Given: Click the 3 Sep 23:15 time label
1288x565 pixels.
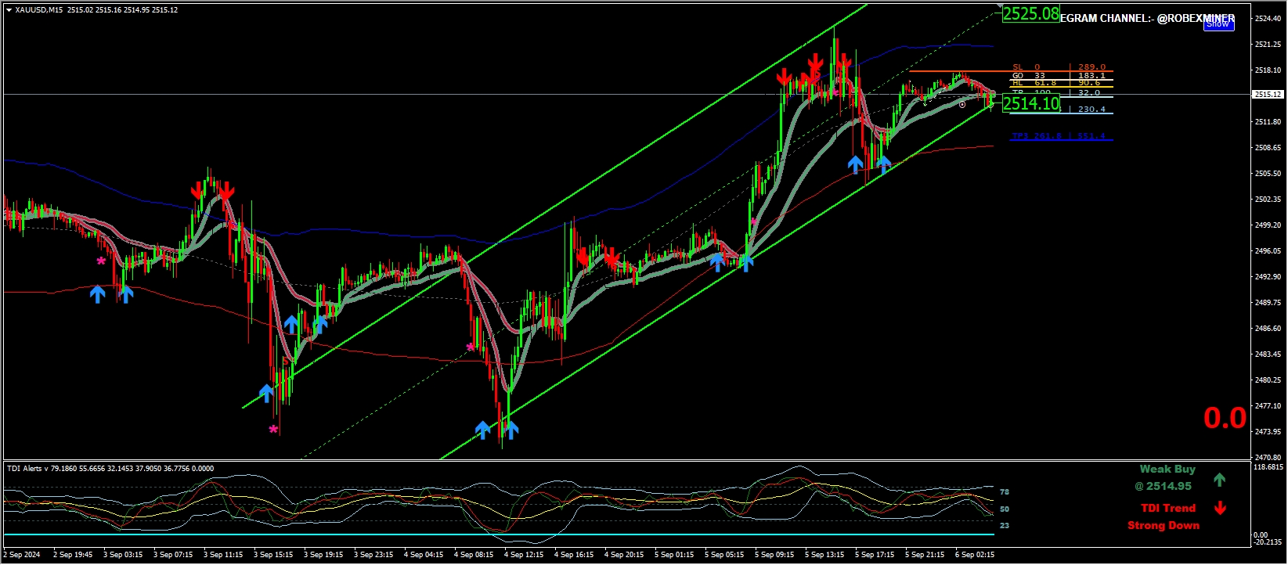Looking at the screenshot, I should click(373, 555).
